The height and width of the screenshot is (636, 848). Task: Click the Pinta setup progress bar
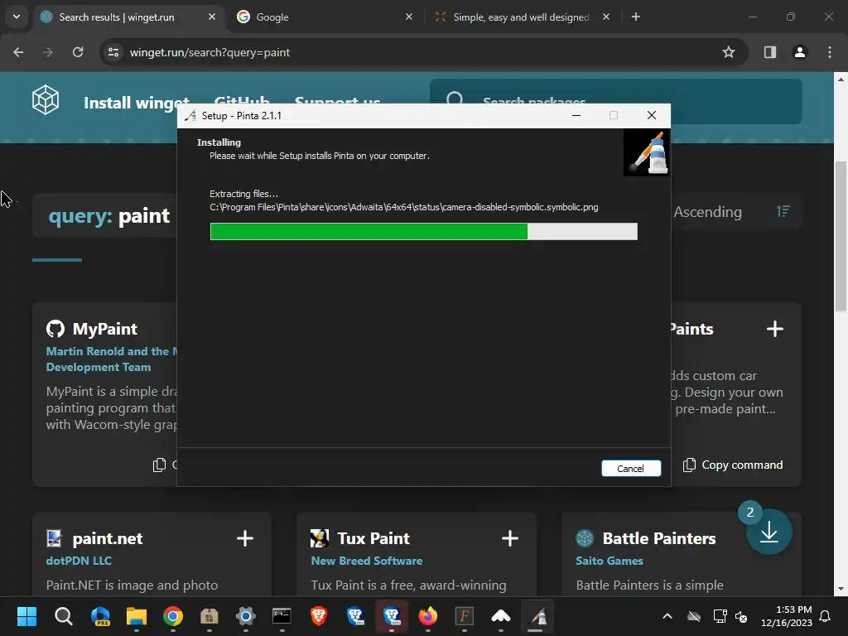click(423, 232)
